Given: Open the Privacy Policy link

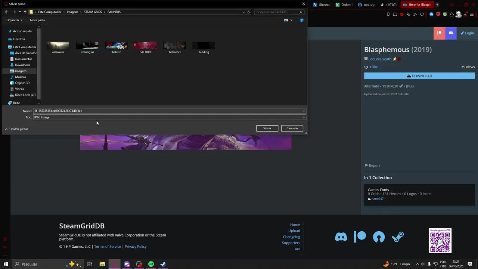Looking at the screenshot, I should coord(136,247).
